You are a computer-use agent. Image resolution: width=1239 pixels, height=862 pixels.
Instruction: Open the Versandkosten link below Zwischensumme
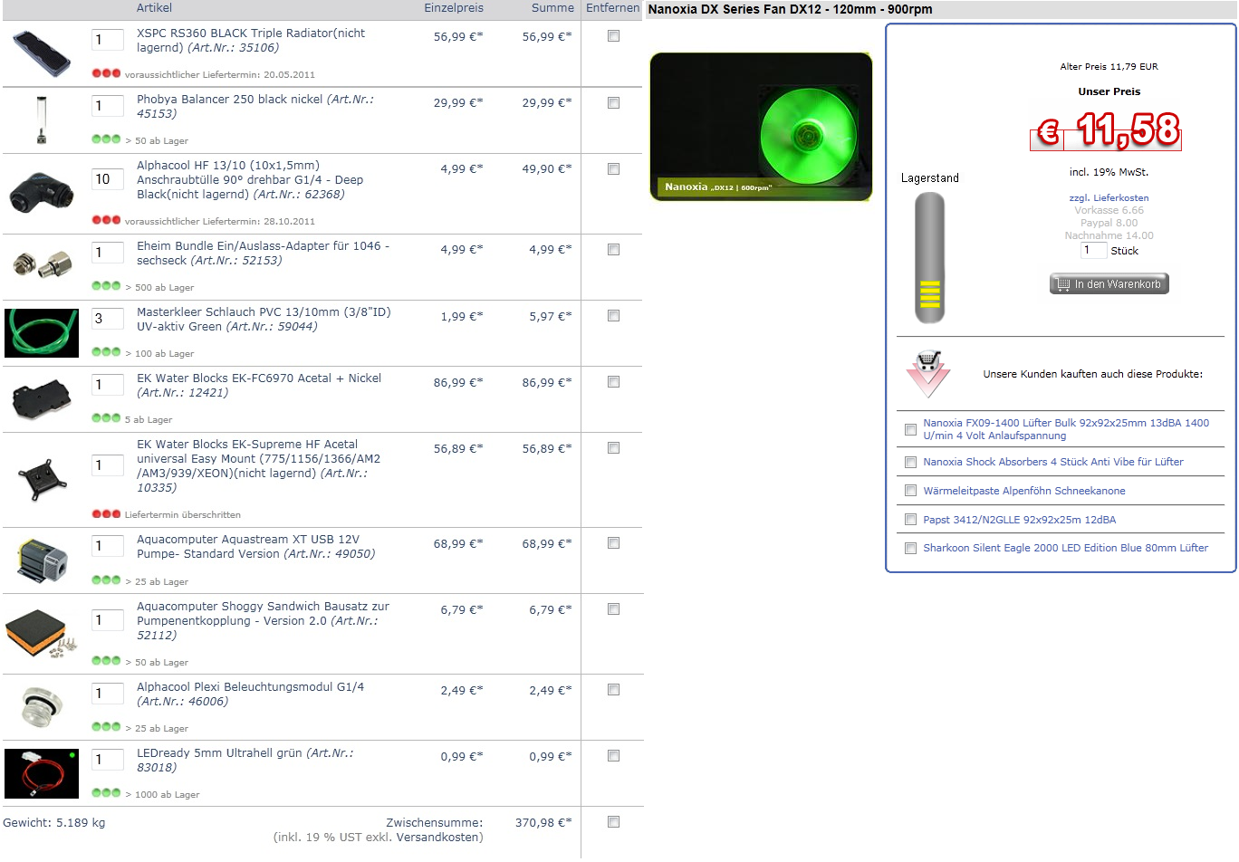pyautogui.click(x=438, y=837)
